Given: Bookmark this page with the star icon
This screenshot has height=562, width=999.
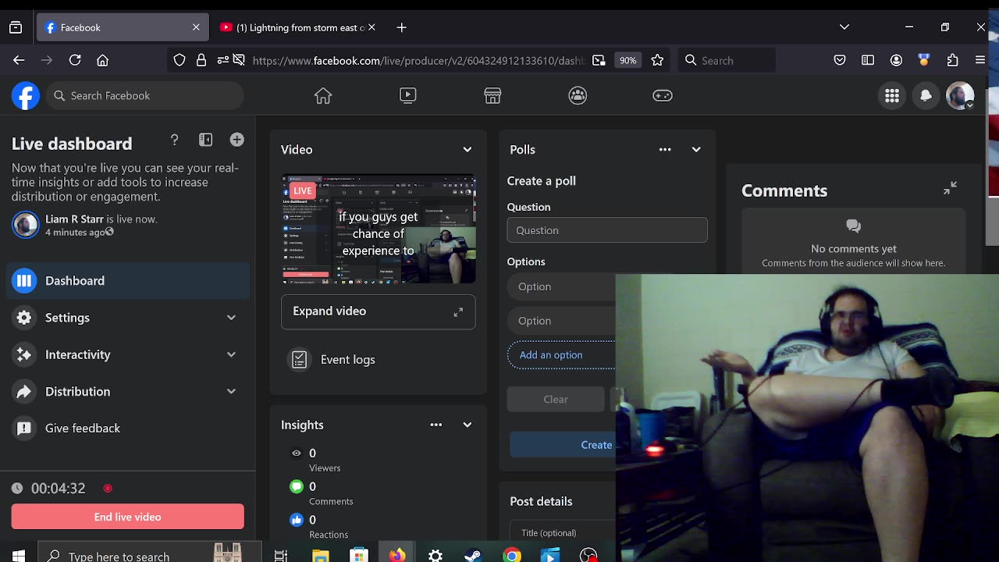Looking at the screenshot, I should (x=657, y=60).
